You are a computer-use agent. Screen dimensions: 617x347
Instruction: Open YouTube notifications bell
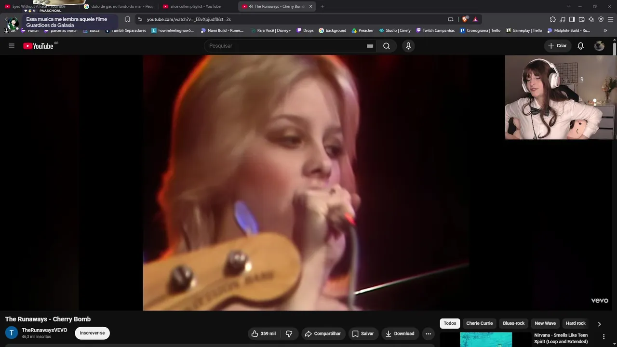point(581,46)
